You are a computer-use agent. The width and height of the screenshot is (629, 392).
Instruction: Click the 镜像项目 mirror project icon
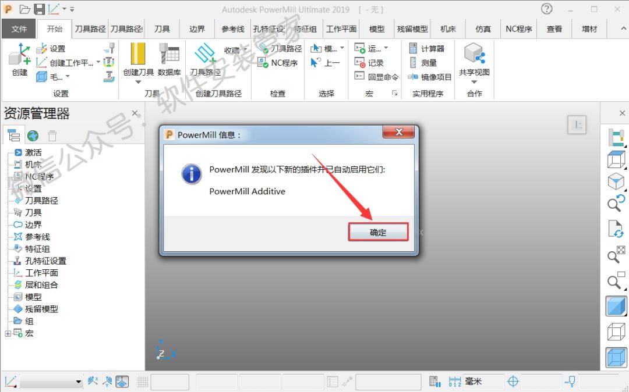pos(414,77)
